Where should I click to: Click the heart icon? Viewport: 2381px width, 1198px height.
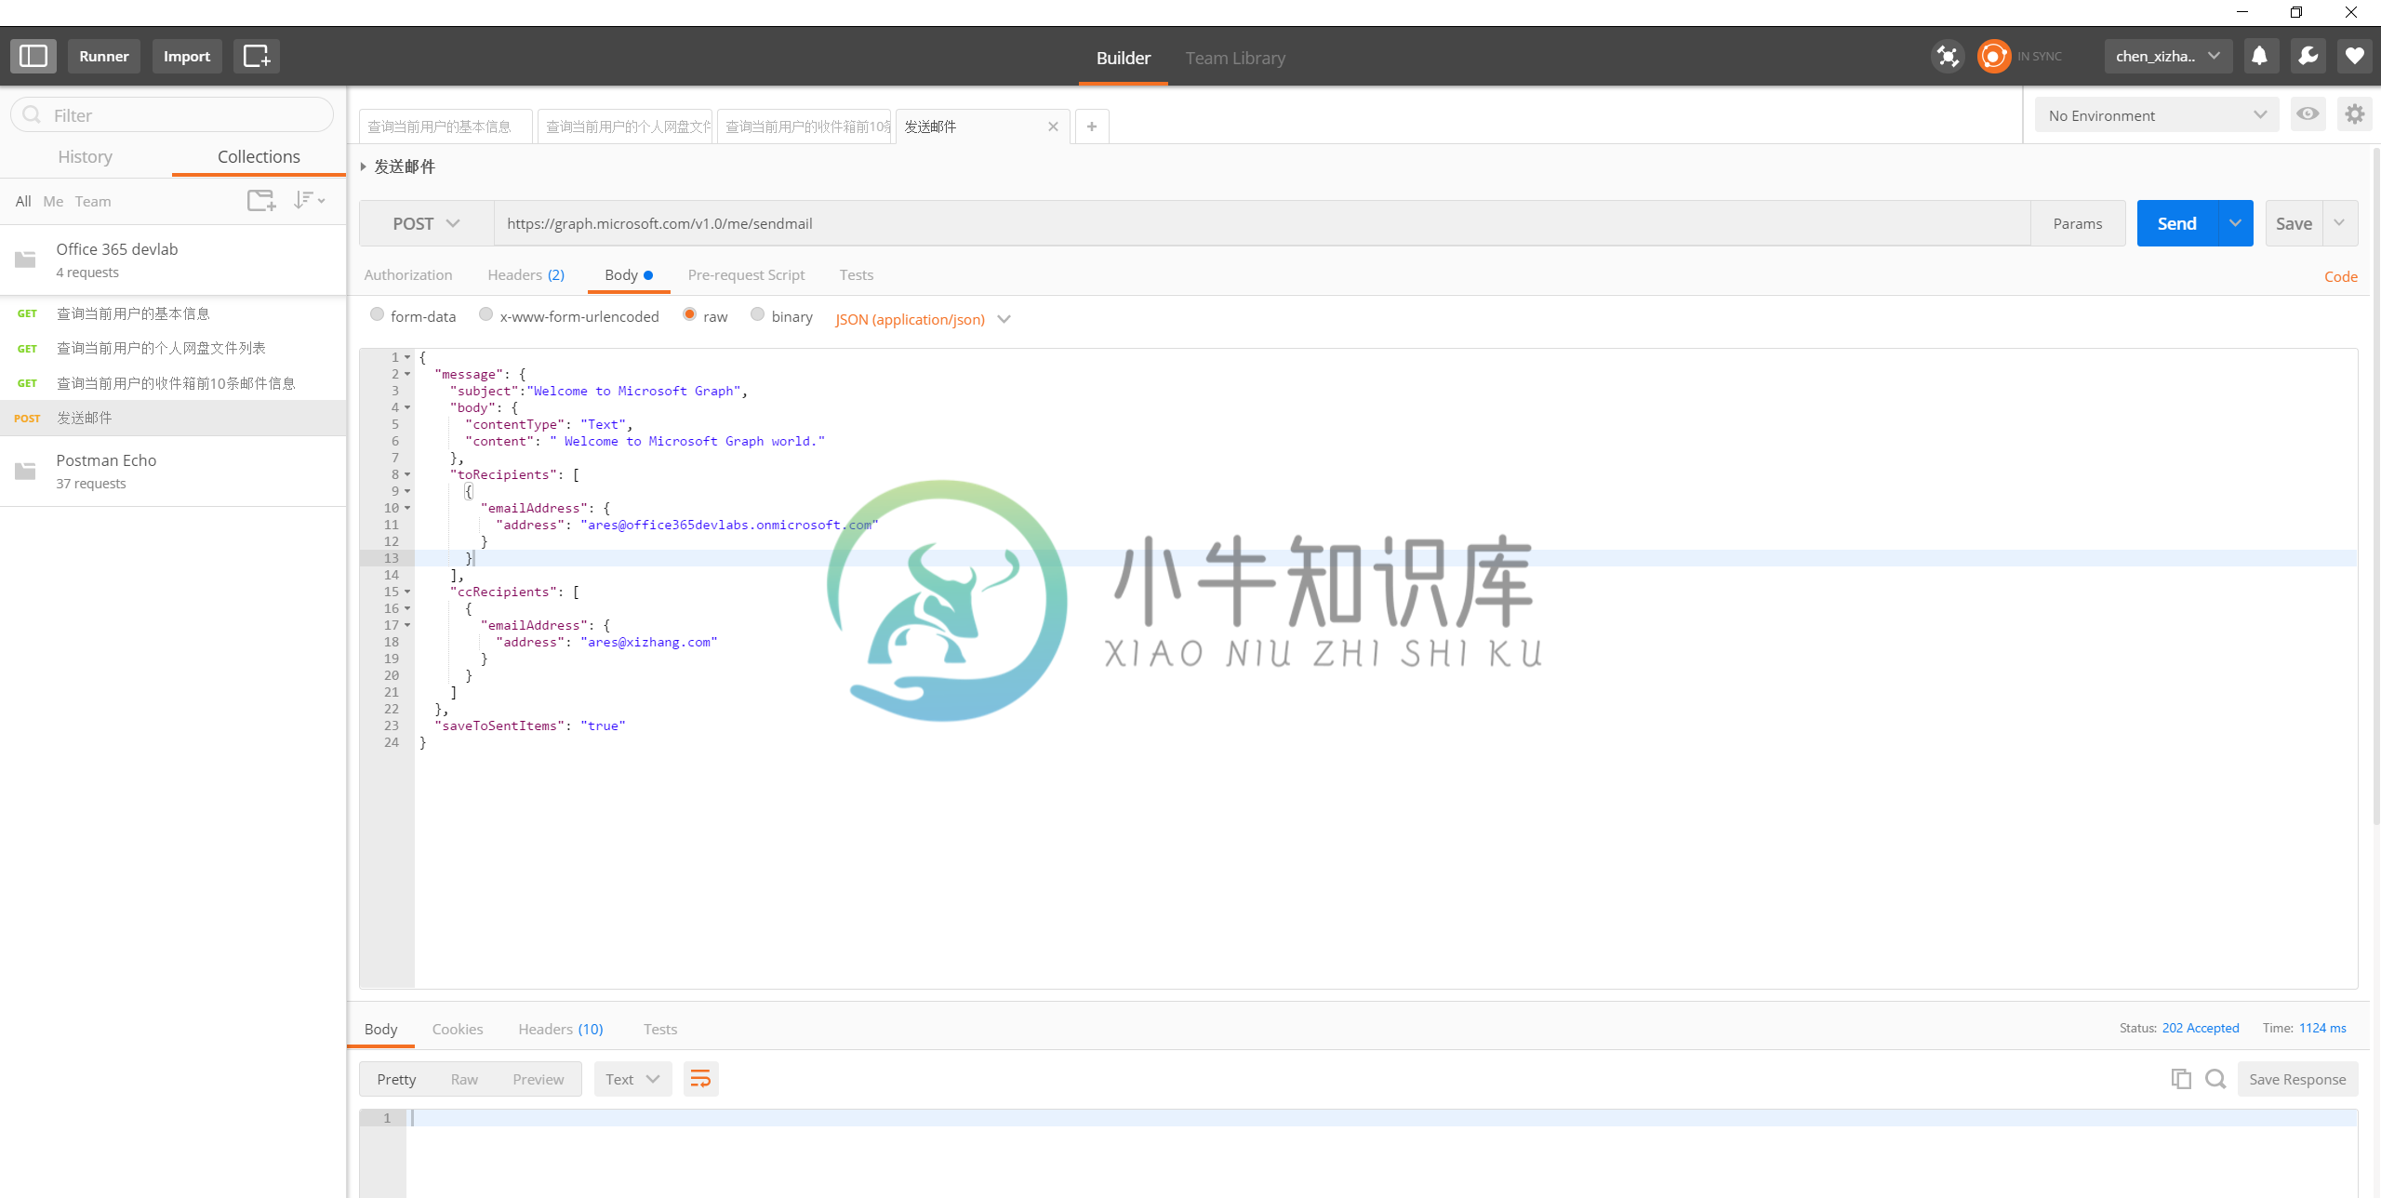pyautogui.click(x=2355, y=56)
